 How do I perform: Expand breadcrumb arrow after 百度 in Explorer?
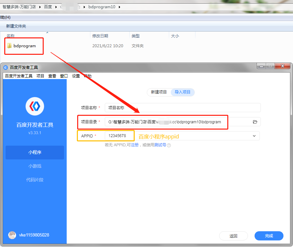click(56, 7)
